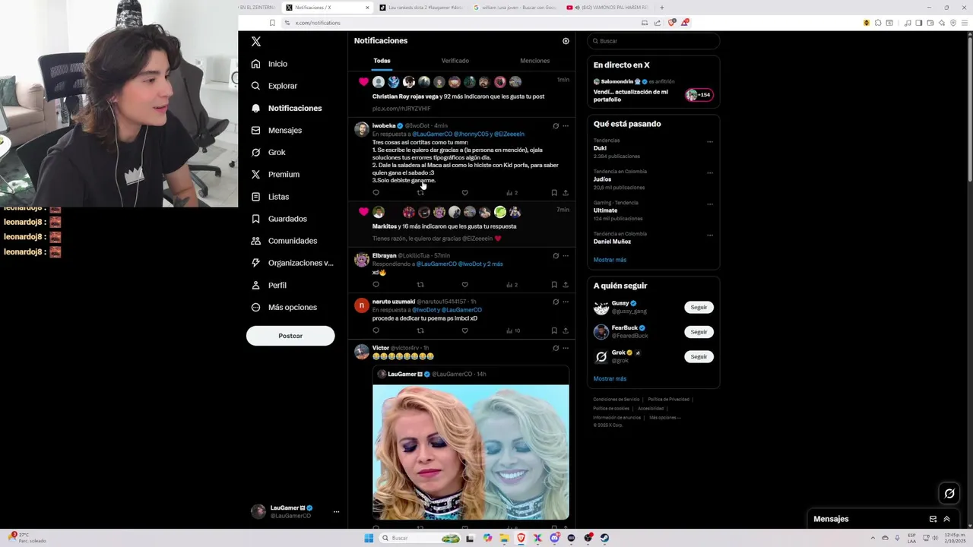The width and height of the screenshot is (973, 547).
Task: Open more options on Victor post
Action: click(566, 348)
